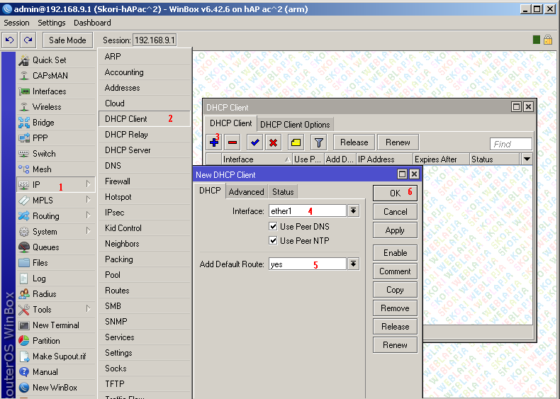Select Firewall from the IP submenu

[118, 181]
